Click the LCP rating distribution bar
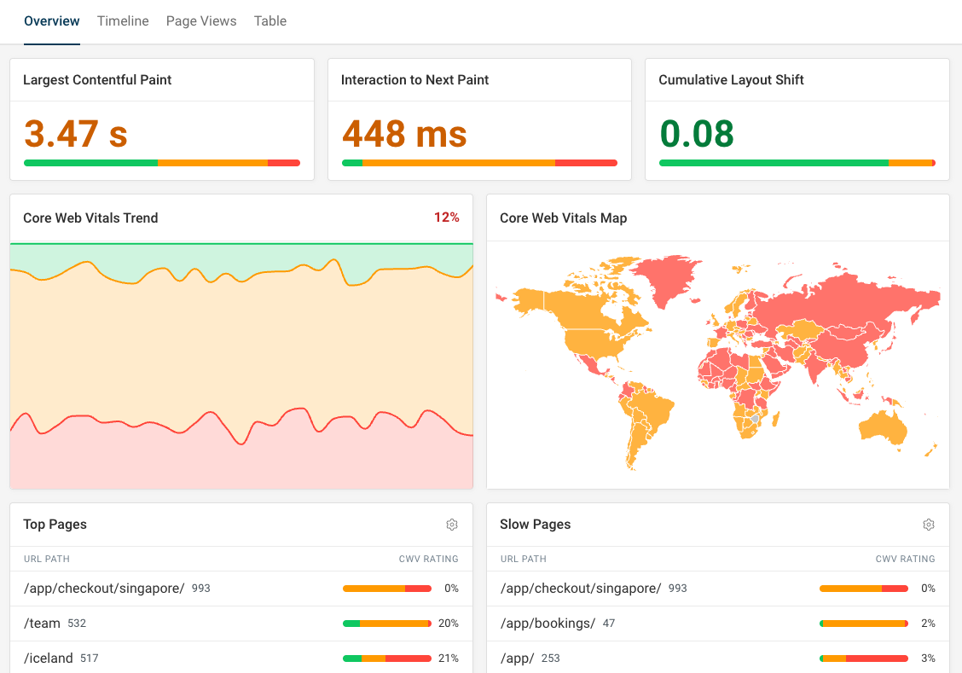The height and width of the screenshot is (673, 962). pos(162,162)
